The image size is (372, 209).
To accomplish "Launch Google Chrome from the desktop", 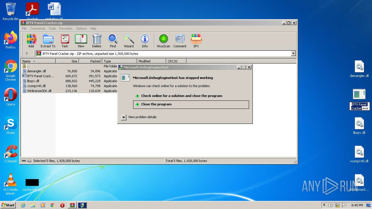I will [x=10, y=70].
